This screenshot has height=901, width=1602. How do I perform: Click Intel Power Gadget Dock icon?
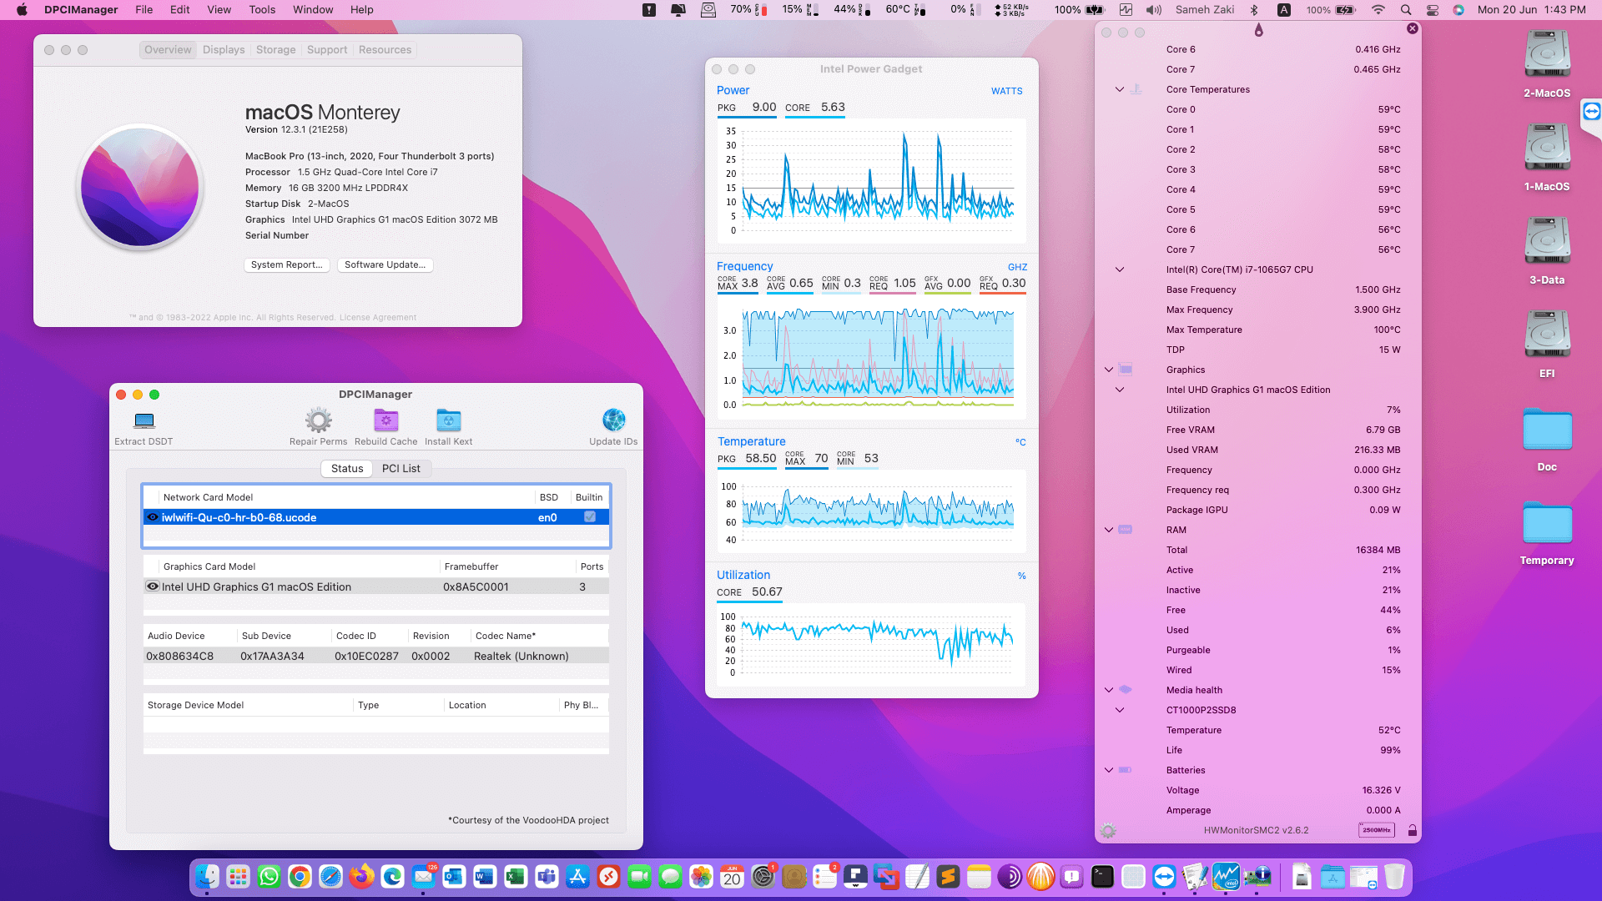click(1226, 877)
